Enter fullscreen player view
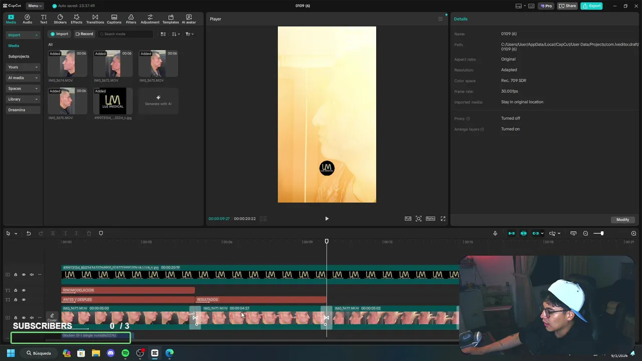 (x=443, y=219)
